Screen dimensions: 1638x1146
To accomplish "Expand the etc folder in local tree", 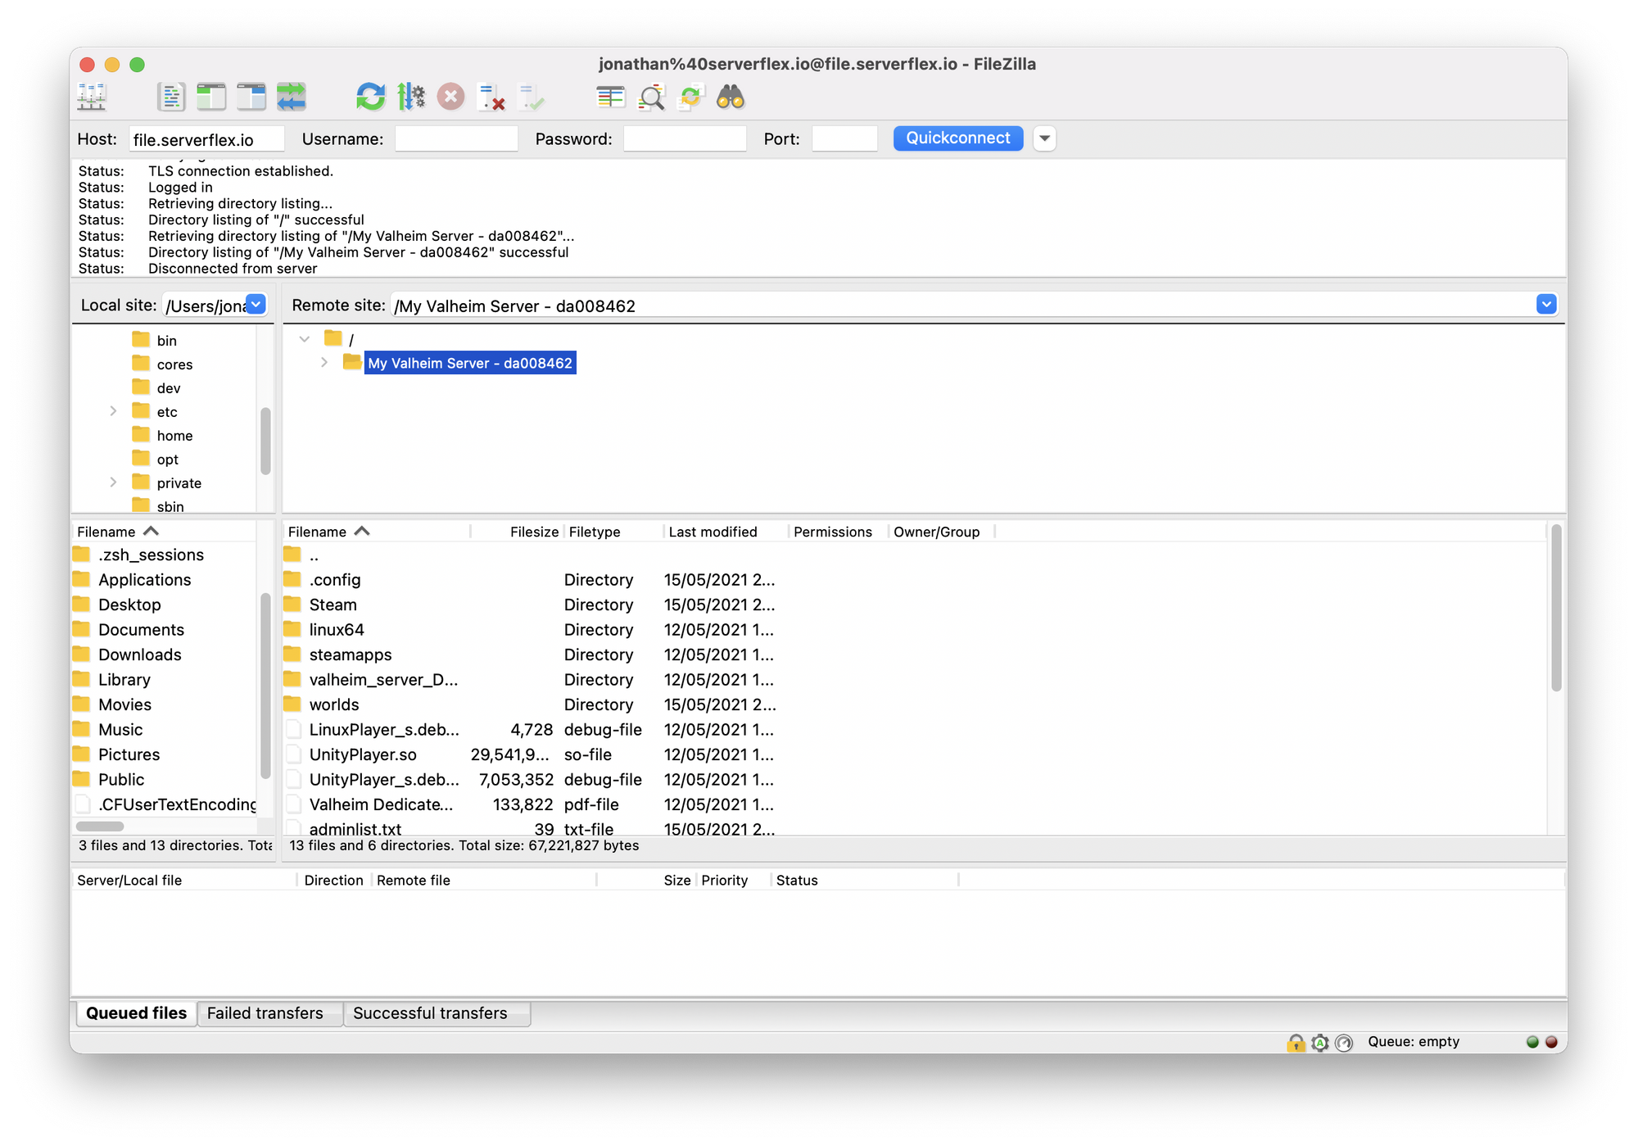I will tap(113, 411).
